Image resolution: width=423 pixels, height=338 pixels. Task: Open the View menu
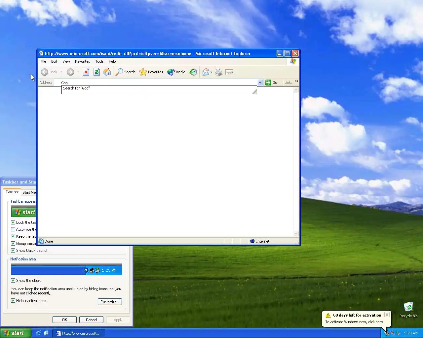66,61
